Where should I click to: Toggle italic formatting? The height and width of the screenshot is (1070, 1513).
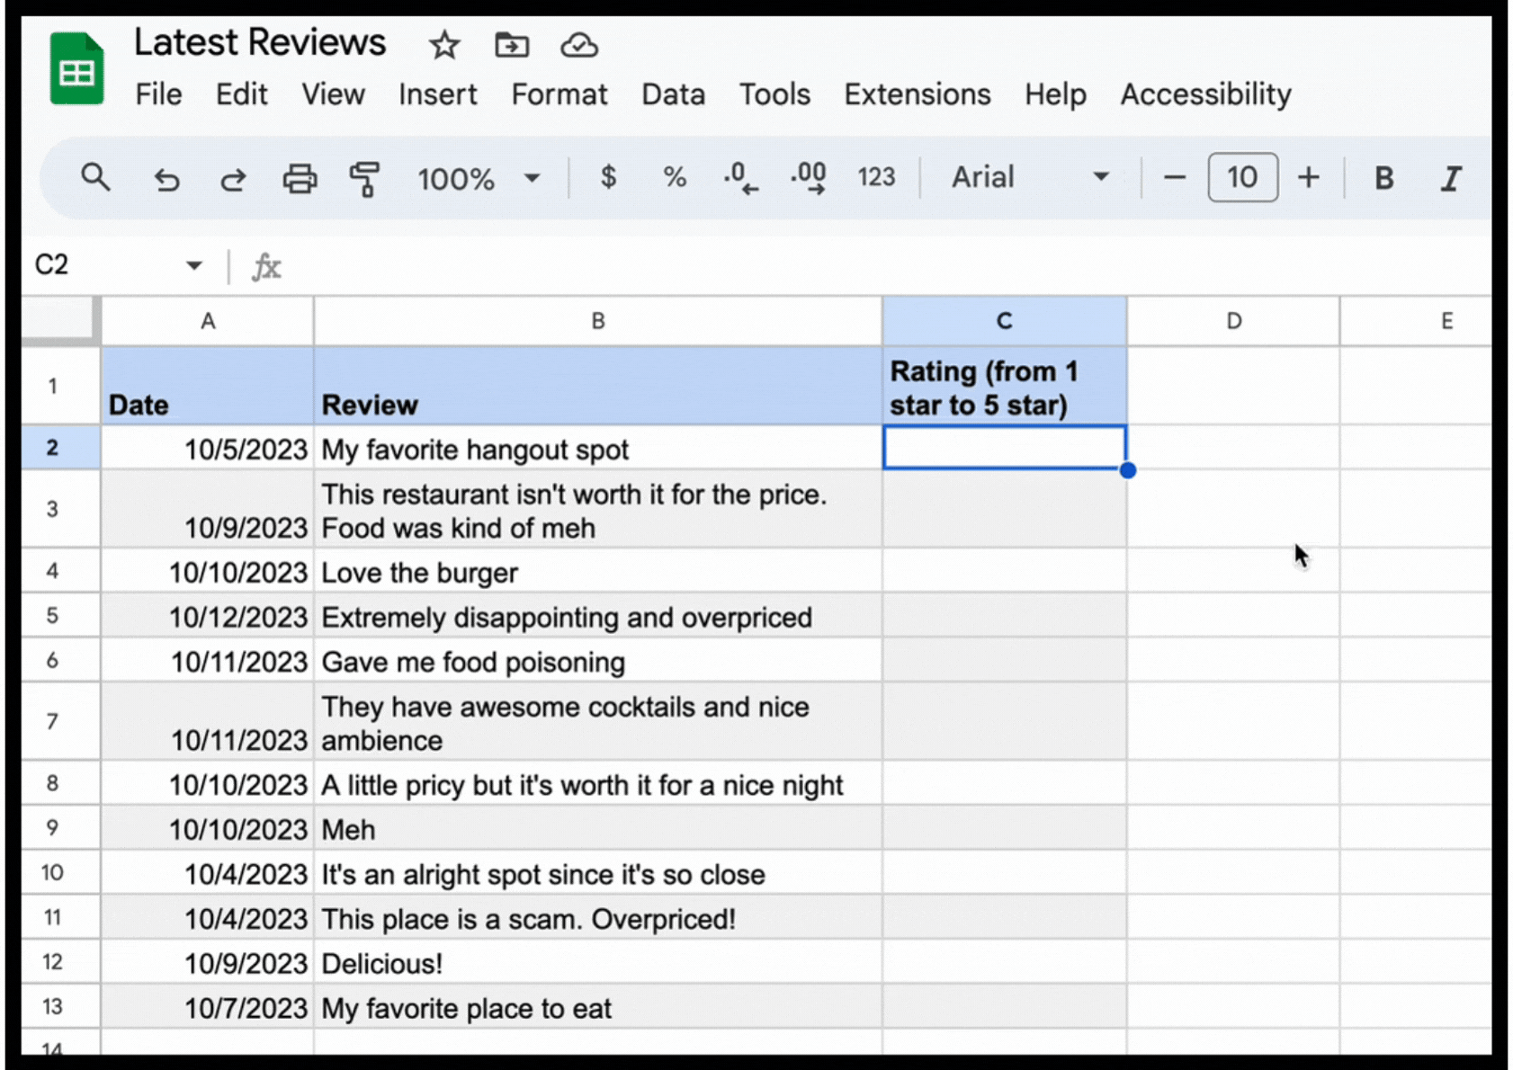pyautogui.click(x=1450, y=178)
